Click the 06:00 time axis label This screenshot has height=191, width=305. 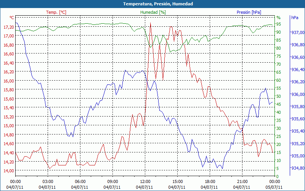coord(80,182)
